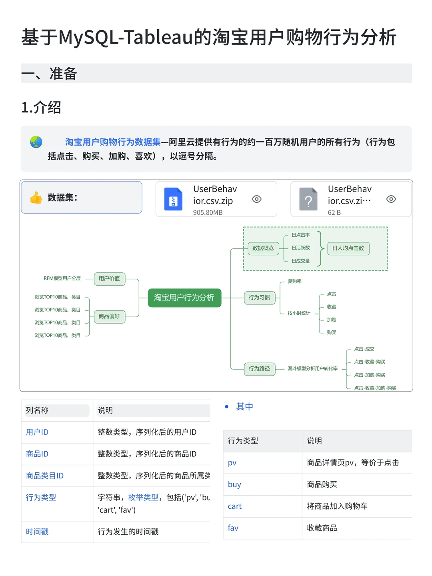Click the 行为类型 header in right table

[x=262, y=441]
